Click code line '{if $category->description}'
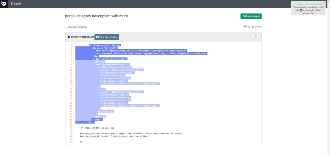 coord(105,45)
